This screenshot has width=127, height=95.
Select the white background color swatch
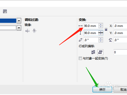point(8,28)
